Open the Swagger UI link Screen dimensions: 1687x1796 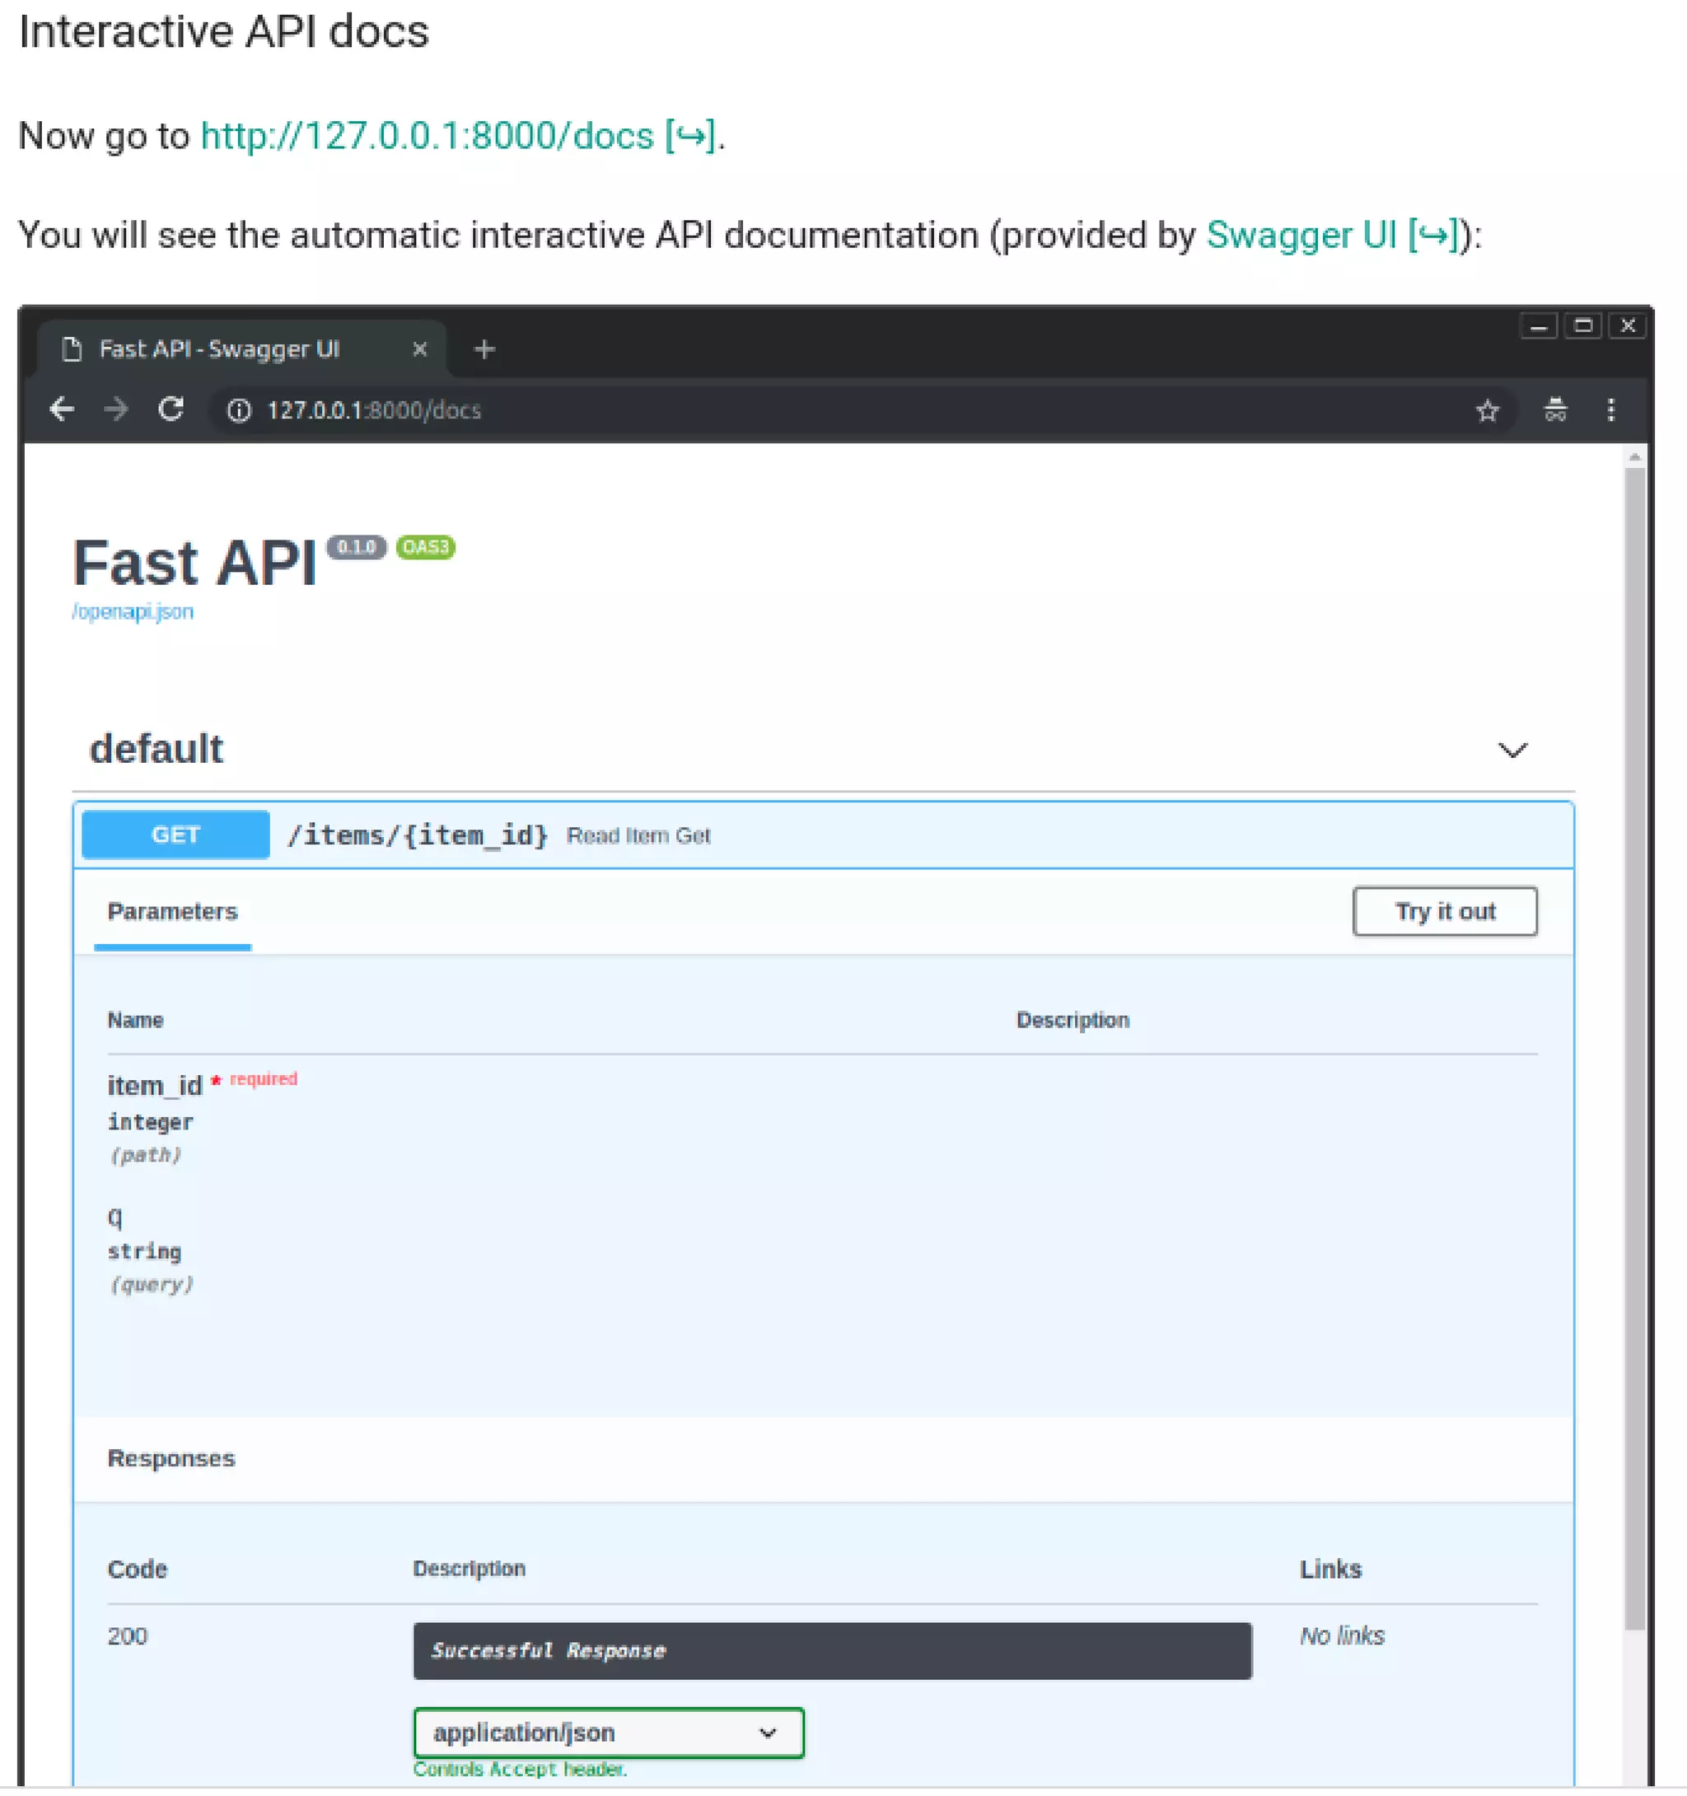[x=1333, y=235]
